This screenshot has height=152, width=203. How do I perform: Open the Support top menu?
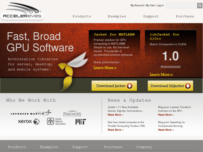click(151, 16)
